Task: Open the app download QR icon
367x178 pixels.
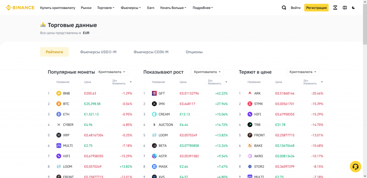Action: tap(335, 8)
